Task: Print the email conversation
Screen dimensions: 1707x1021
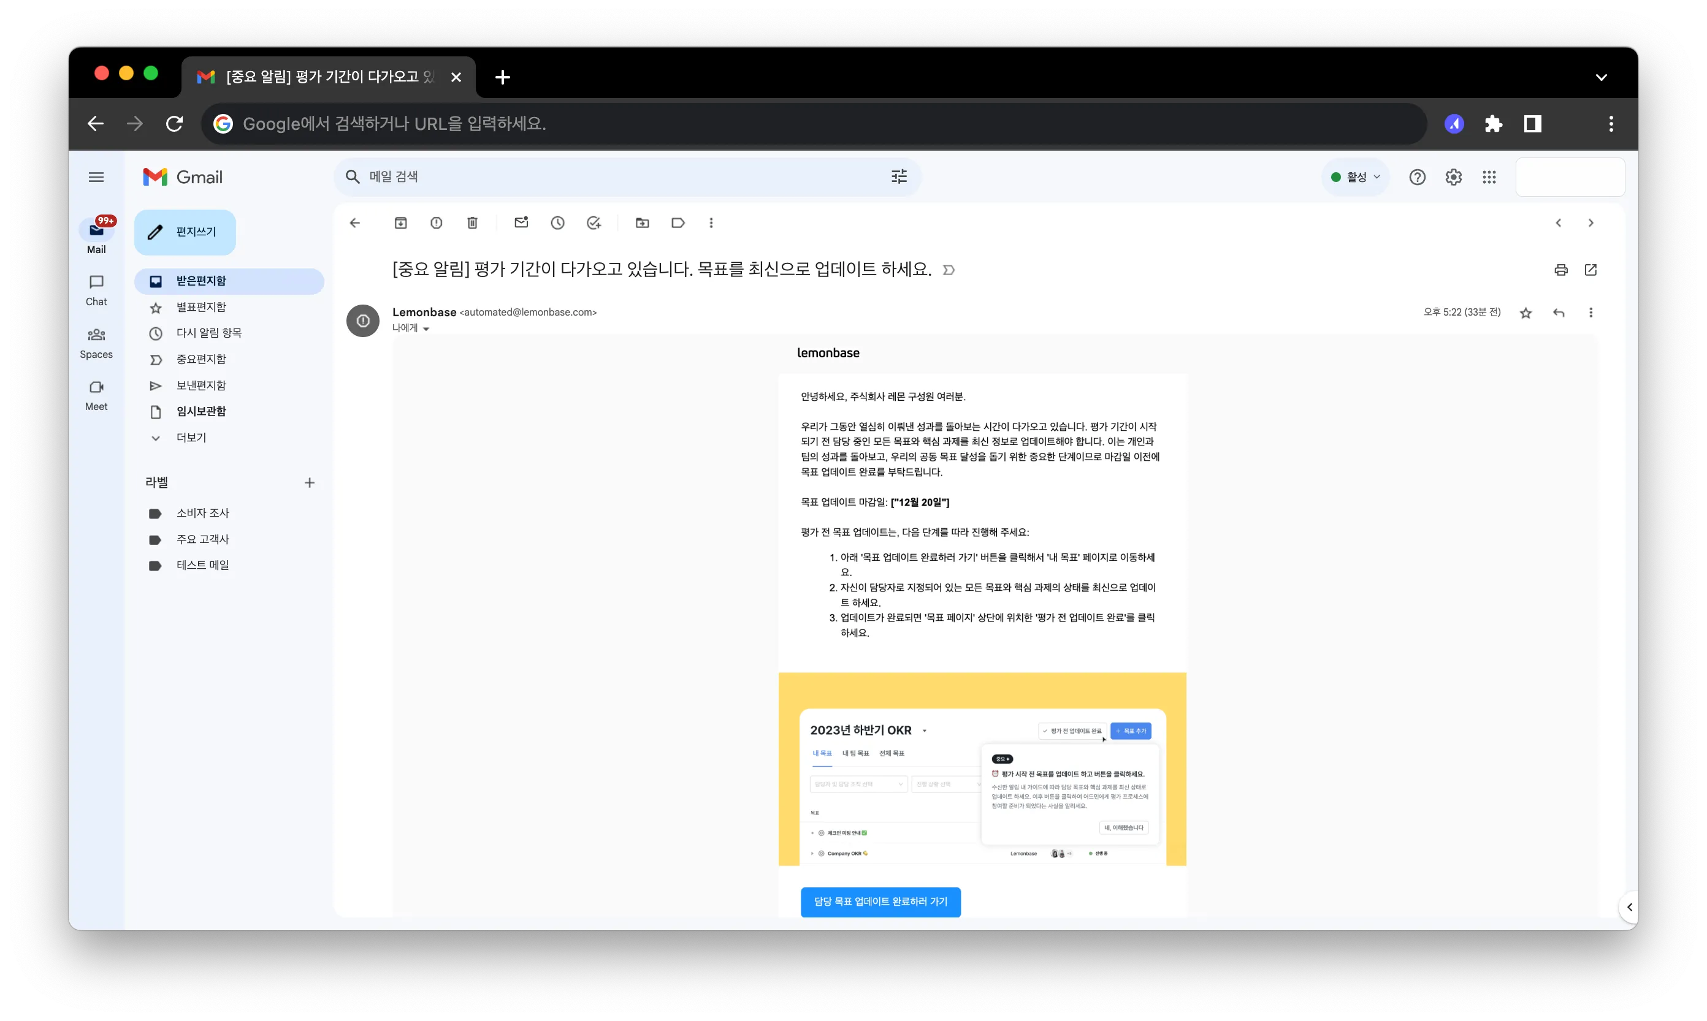Action: pyautogui.click(x=1561, y=270)
